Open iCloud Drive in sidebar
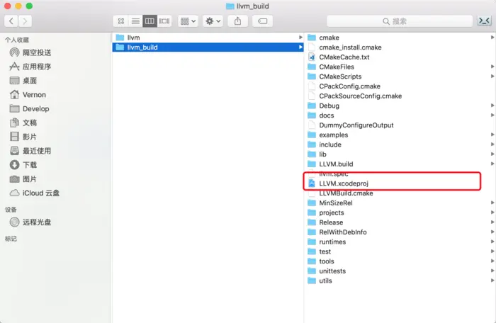 [35, 193]
